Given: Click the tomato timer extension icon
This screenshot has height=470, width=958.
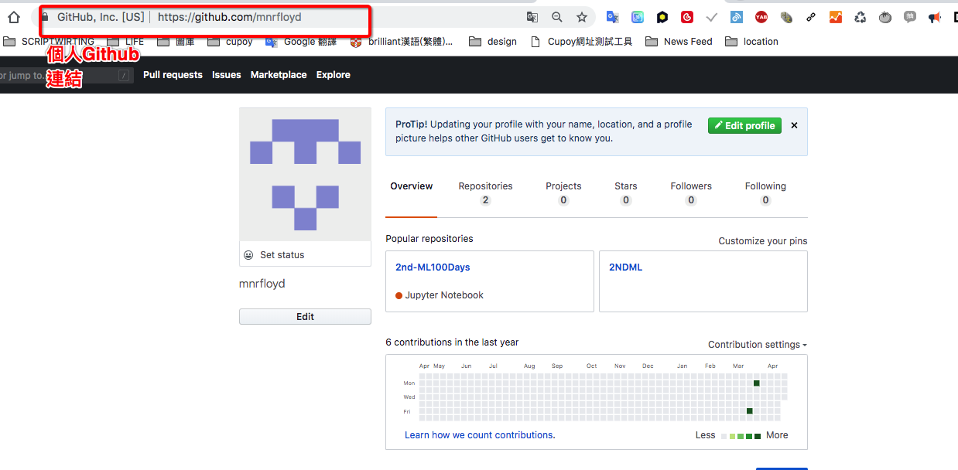Looking at the screenshot, I should tap(885, 17).
